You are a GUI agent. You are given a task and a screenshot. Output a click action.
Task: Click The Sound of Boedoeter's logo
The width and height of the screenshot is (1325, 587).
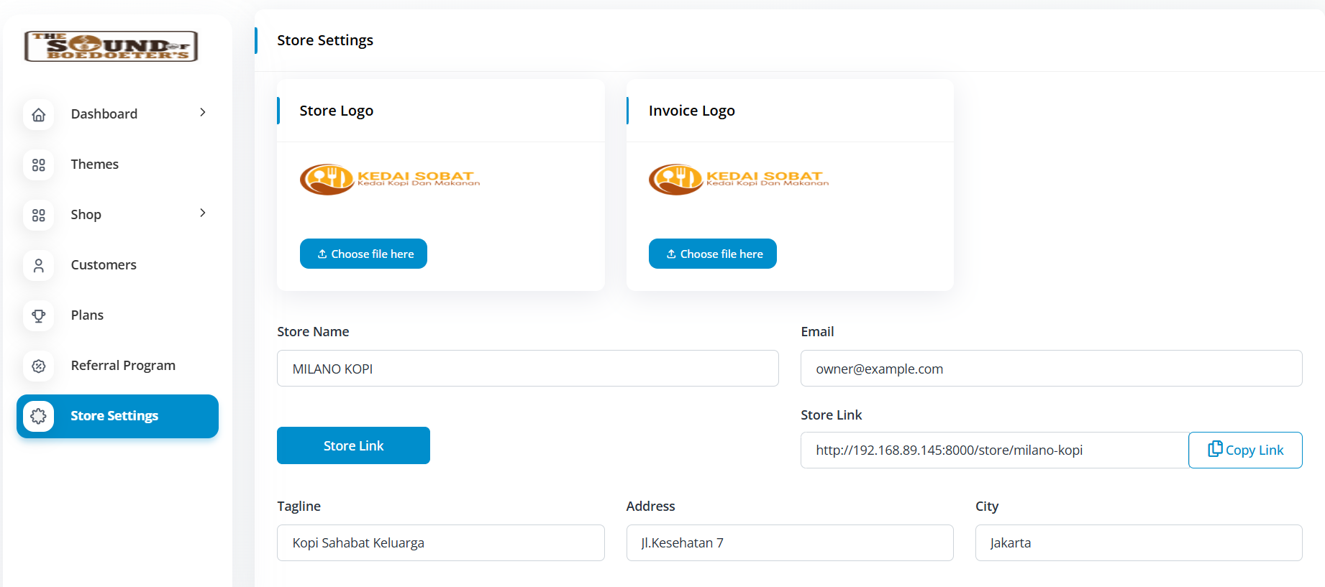tap(111, 46)
